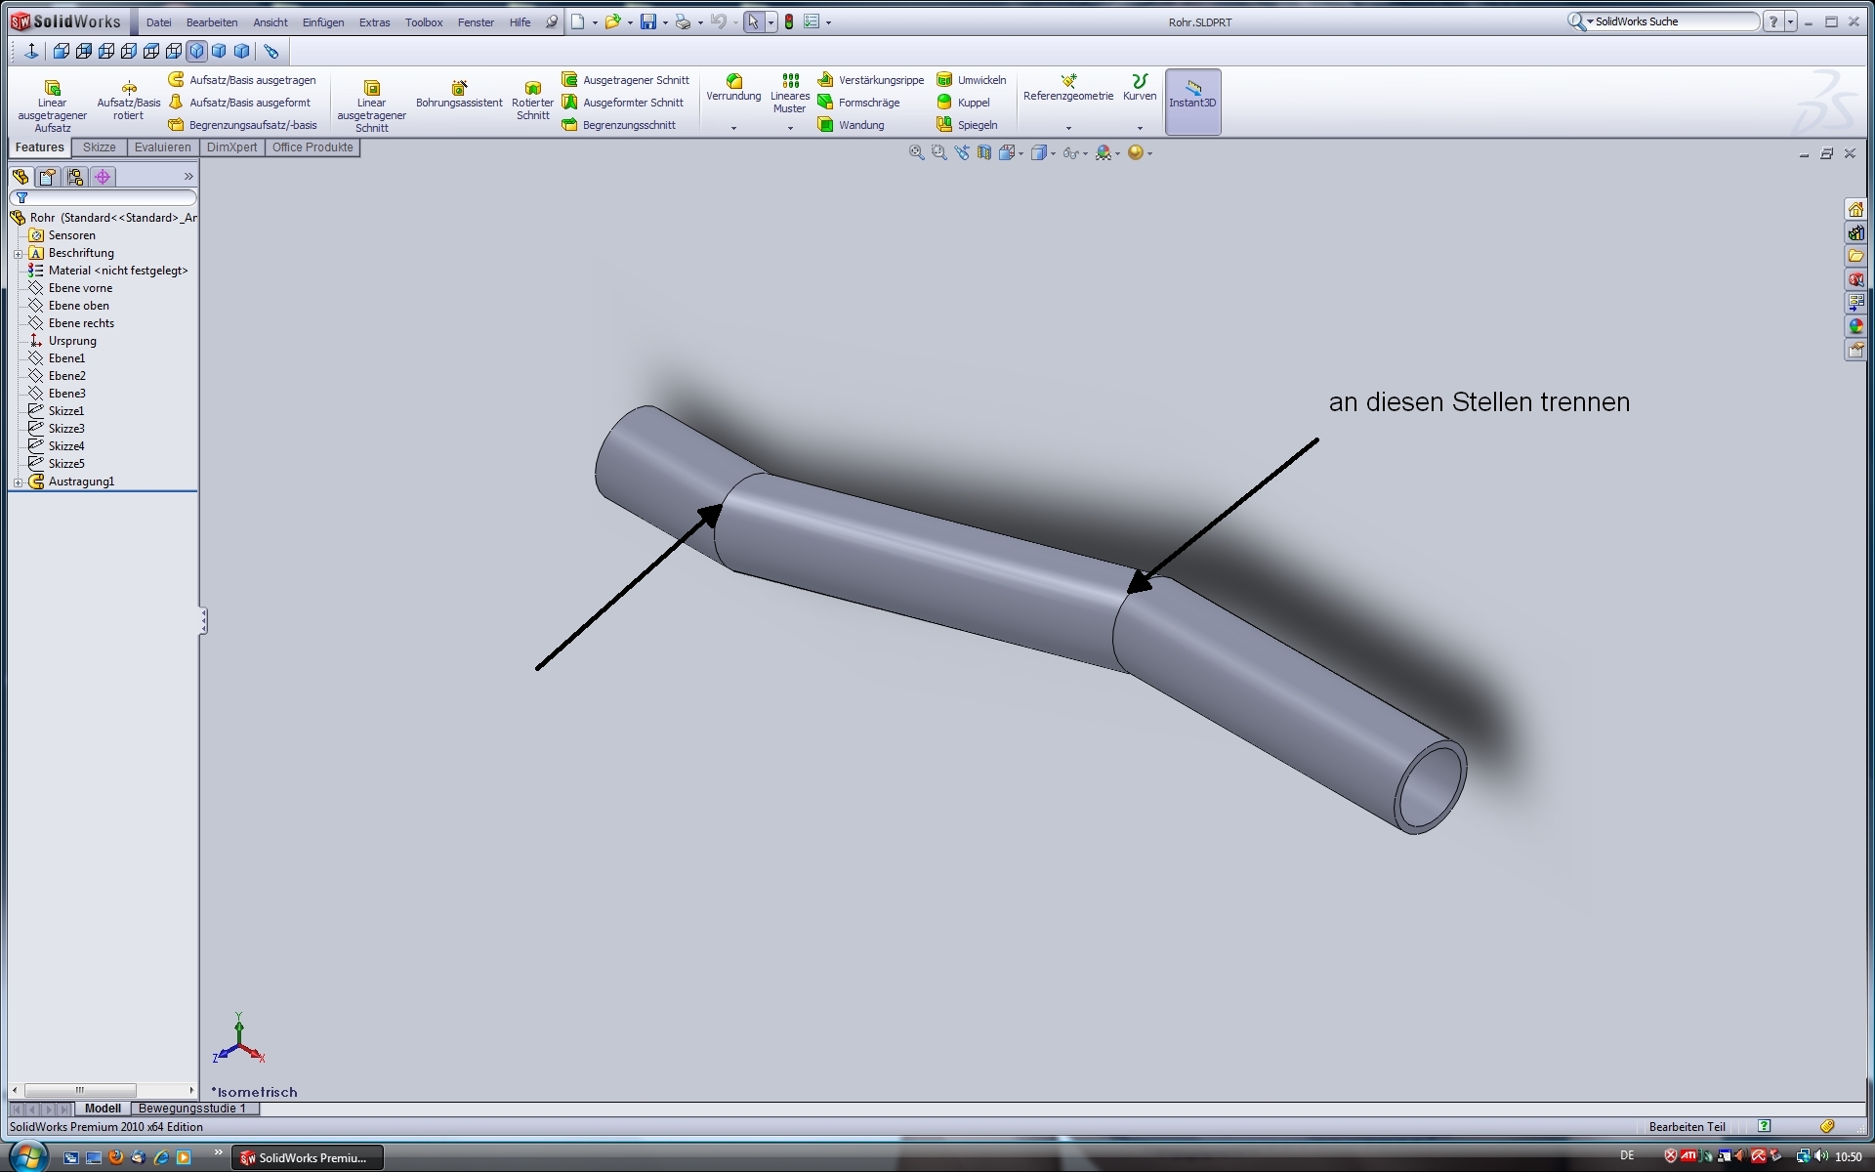Expand Verrundung dropdown arrow
The width and height of the screenshot is (1875, 1172).
click(733, 128)
